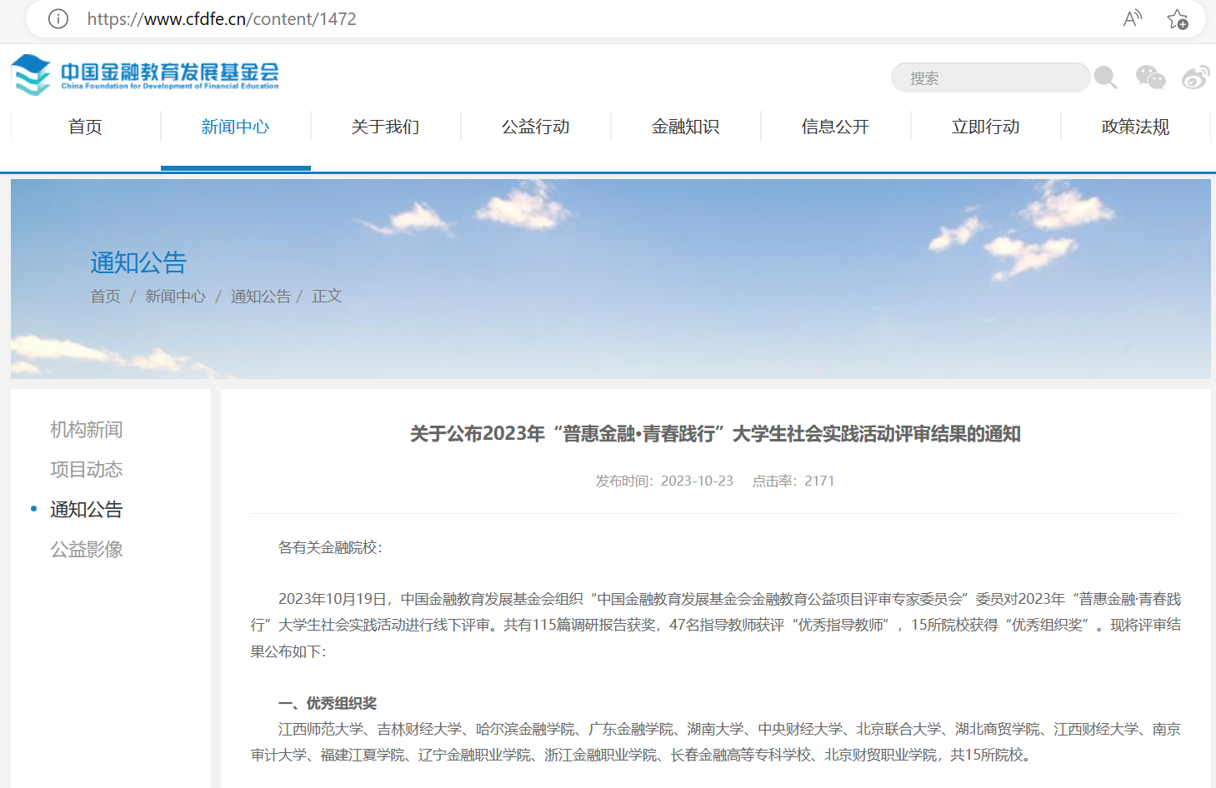Screen dimensions: 1216x788
Task: Open the Weibo icon in header
Action: (1195, 77)
